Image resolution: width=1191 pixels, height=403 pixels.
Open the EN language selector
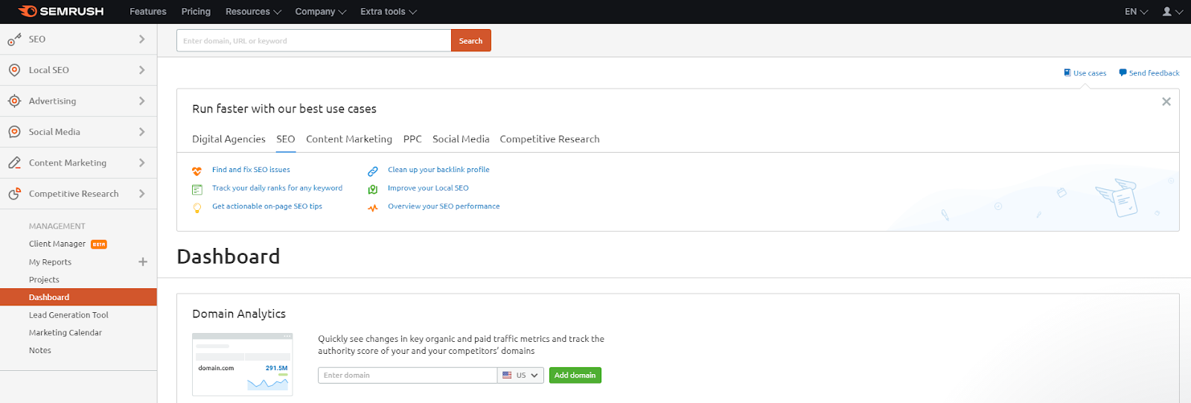click(x=1136, y=12)
